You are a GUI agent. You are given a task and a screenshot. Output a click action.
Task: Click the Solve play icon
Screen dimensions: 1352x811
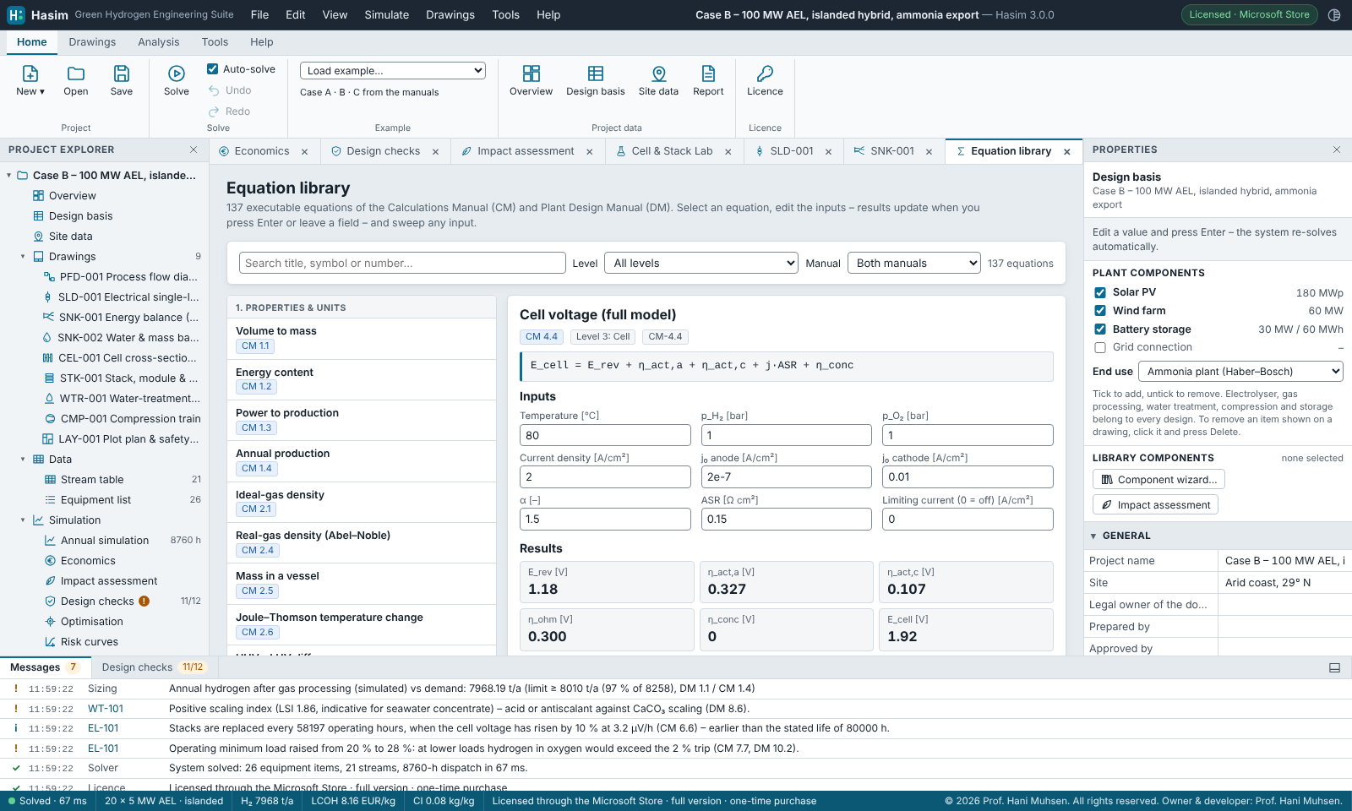(x=177, y=73)
